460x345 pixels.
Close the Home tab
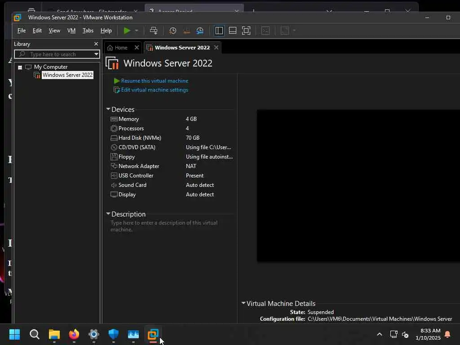tap(137, 48)
